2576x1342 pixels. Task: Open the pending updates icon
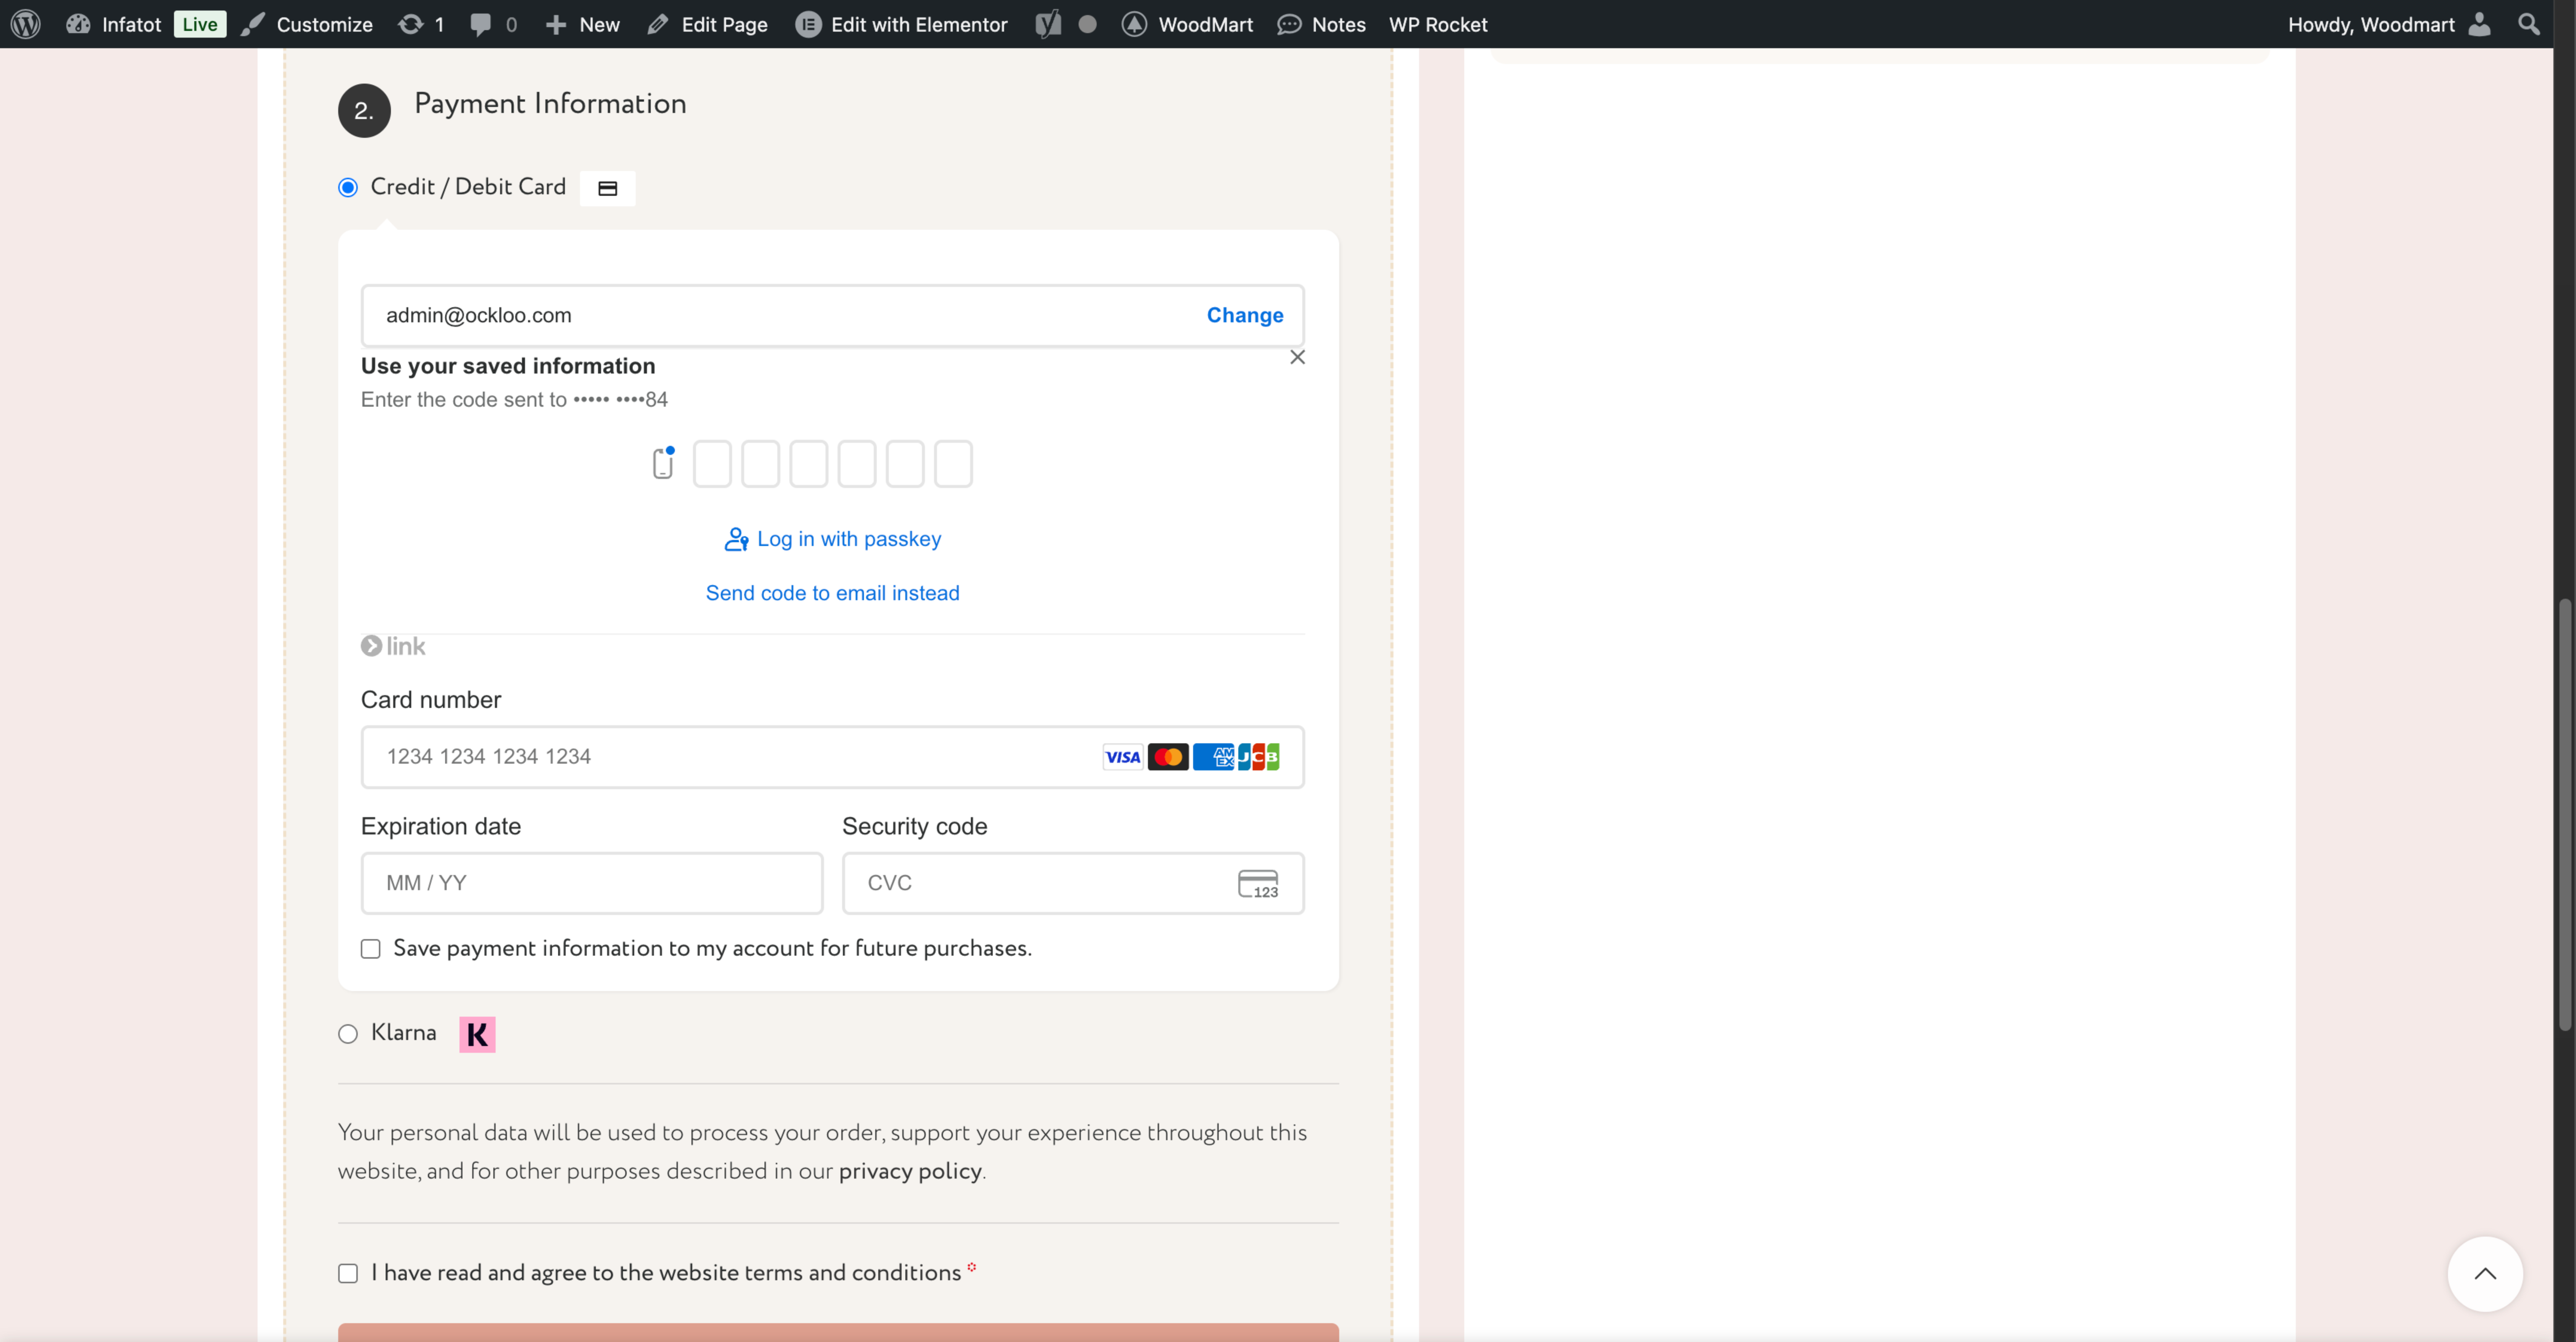[x=421, y=24]
